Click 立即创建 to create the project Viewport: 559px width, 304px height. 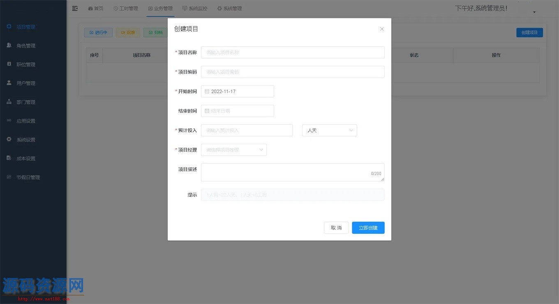[x=368, y=228]
